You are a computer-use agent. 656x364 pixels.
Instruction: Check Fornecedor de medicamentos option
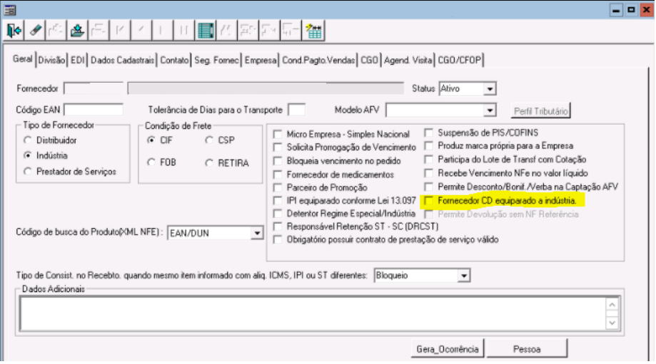[x=278, y=175]
